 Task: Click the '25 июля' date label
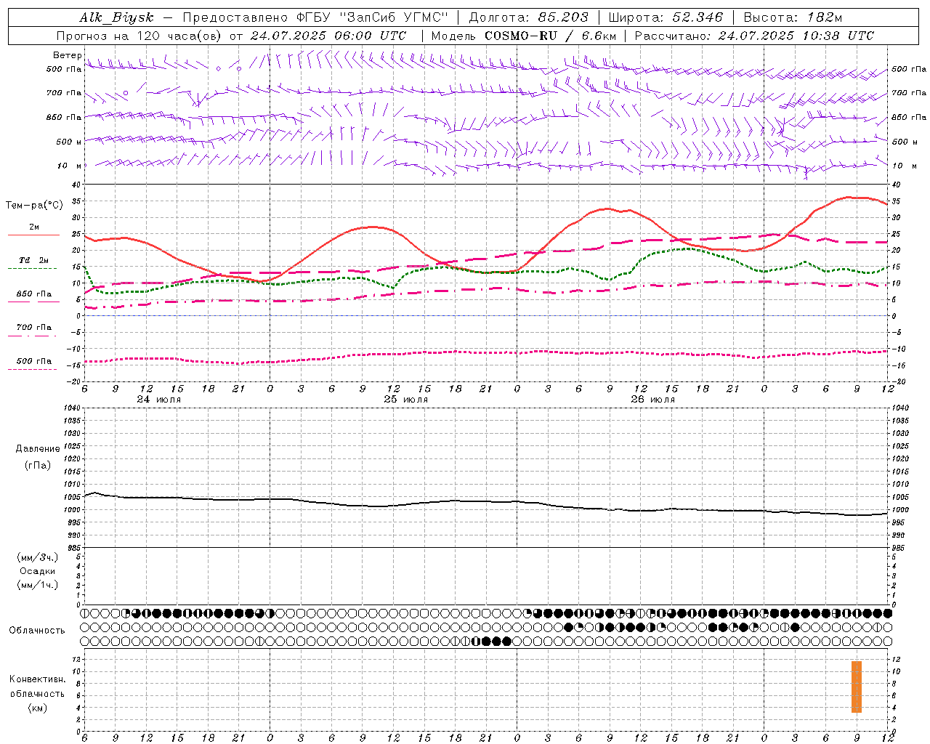(406, 400)
